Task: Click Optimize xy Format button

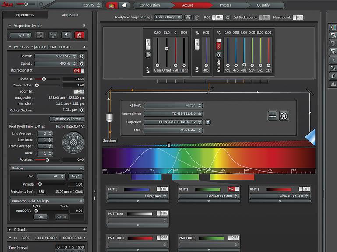Action: pyautogui.click(x=67, y=119)
